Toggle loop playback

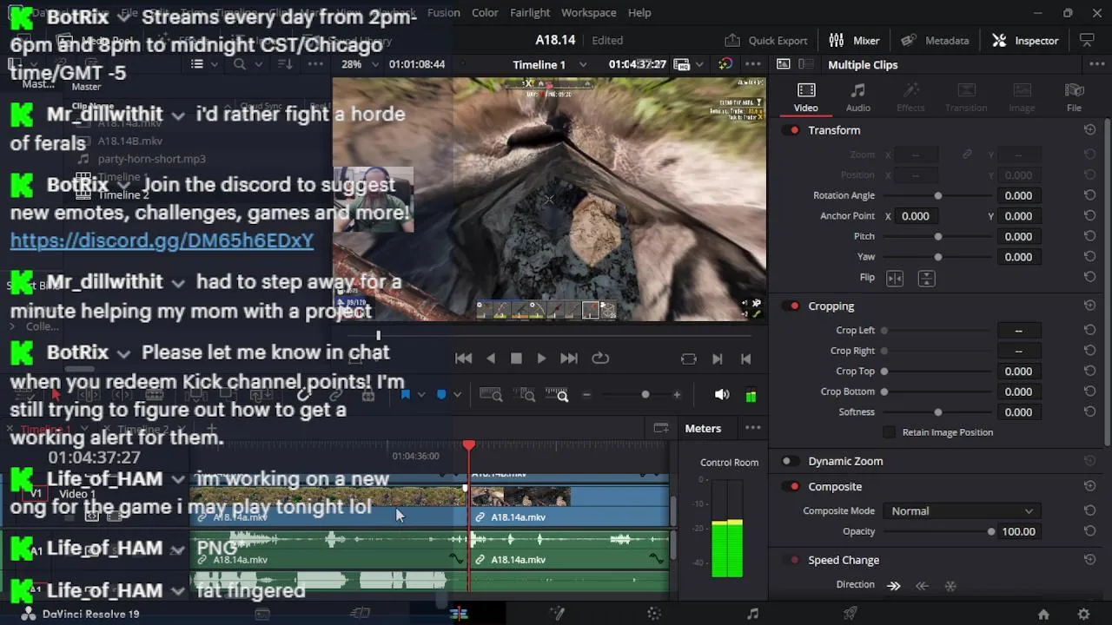click(x=599, y=359)
